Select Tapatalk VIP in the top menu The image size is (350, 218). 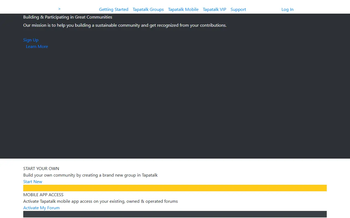click(214, 10)
